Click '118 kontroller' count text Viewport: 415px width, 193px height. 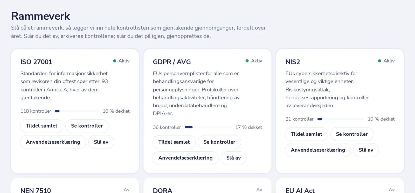36,111
